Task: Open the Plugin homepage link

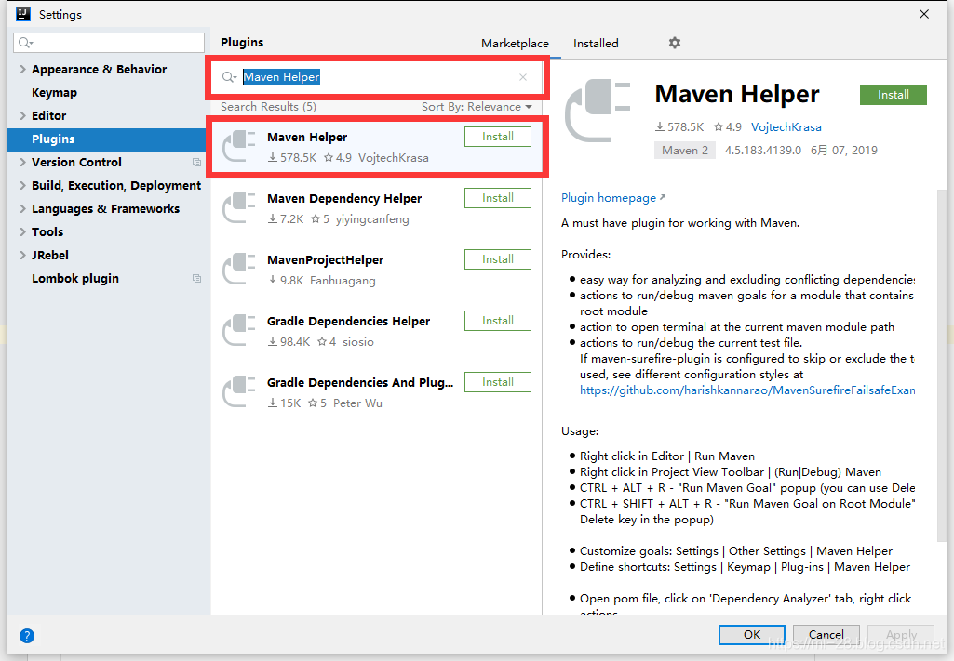Action: point(613,198)
